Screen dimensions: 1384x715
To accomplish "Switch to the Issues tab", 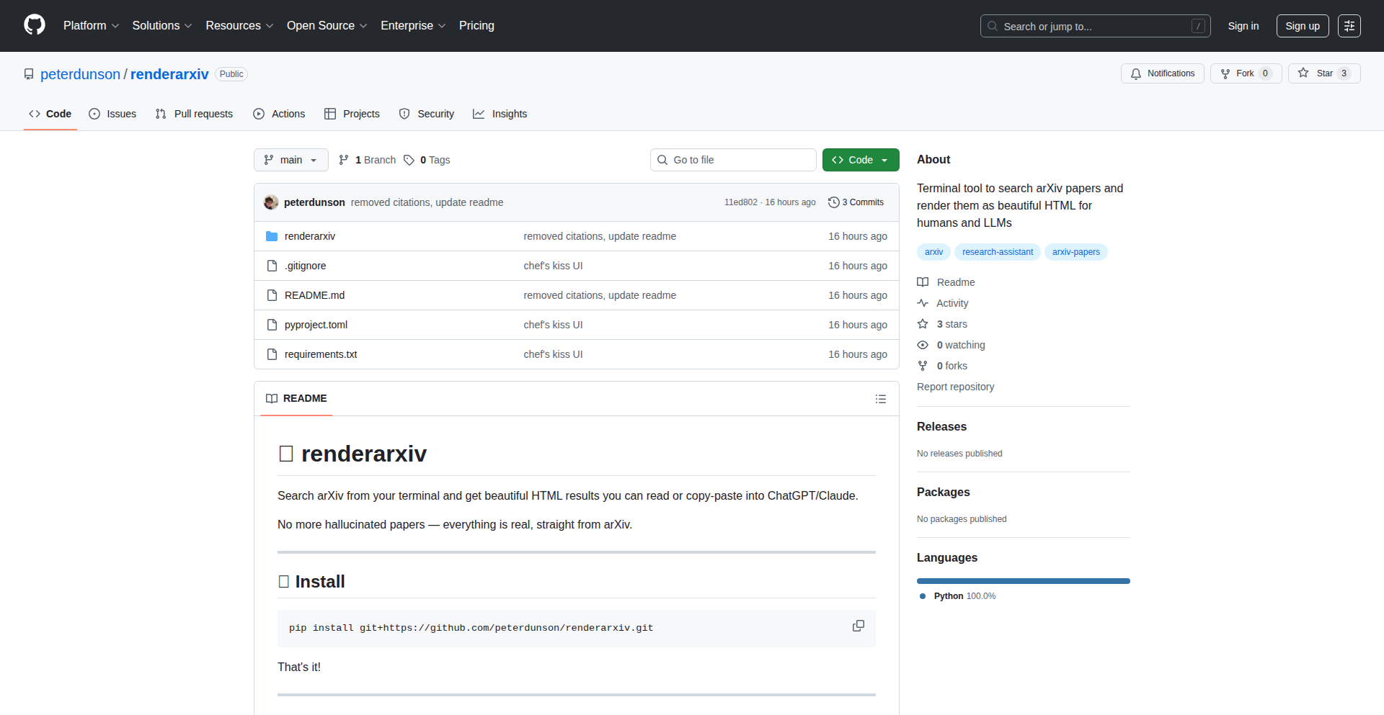I will point(112,114).
